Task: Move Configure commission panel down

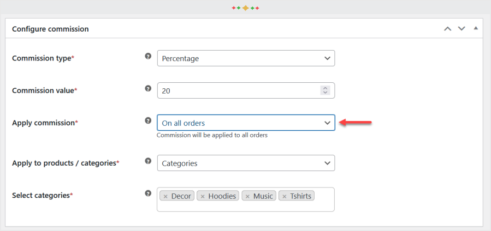Action: 462,29
